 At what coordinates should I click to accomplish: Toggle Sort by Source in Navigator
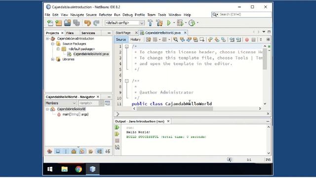click(108, 151)
